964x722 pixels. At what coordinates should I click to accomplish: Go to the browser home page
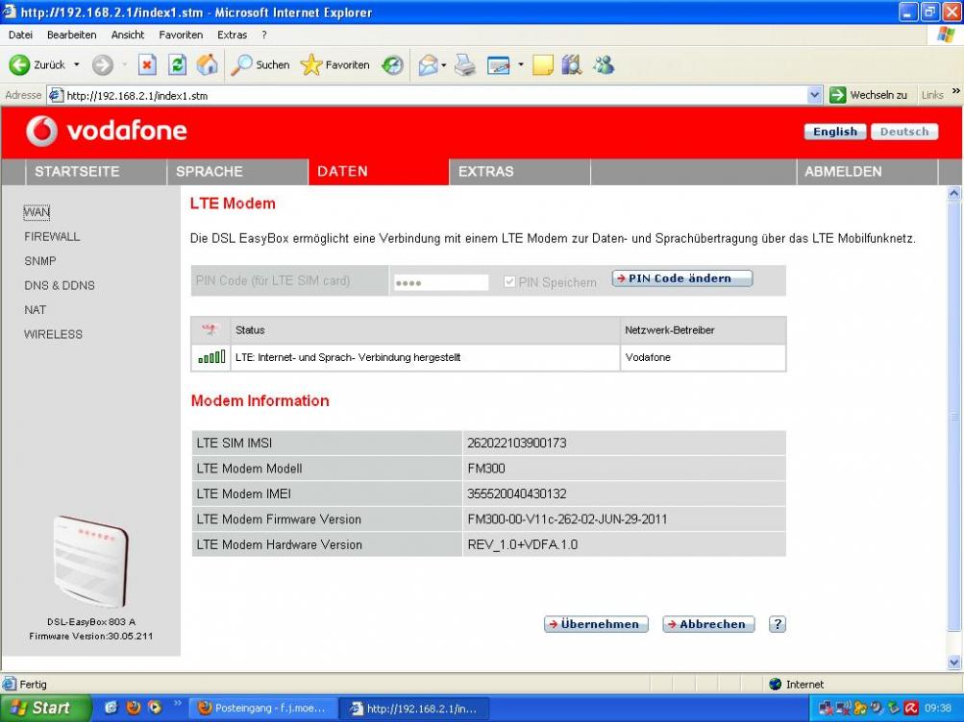[x=208, y=64]
